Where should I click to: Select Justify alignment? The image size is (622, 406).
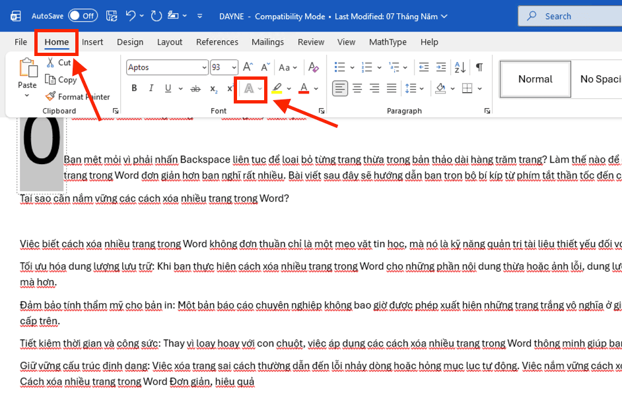pyautogui.click(x=392, y=88)
